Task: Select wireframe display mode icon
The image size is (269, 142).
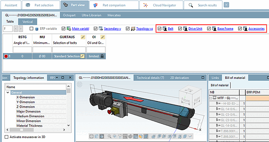Action: pos(91,136)
